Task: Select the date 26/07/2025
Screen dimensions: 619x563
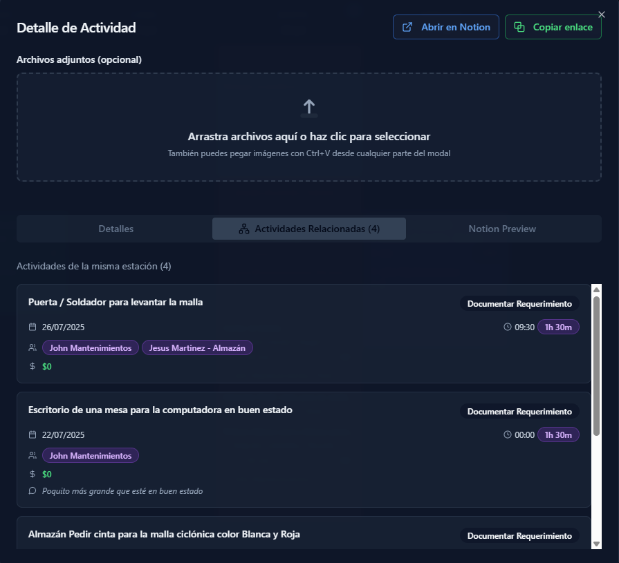Action: [x=63, y=327]
